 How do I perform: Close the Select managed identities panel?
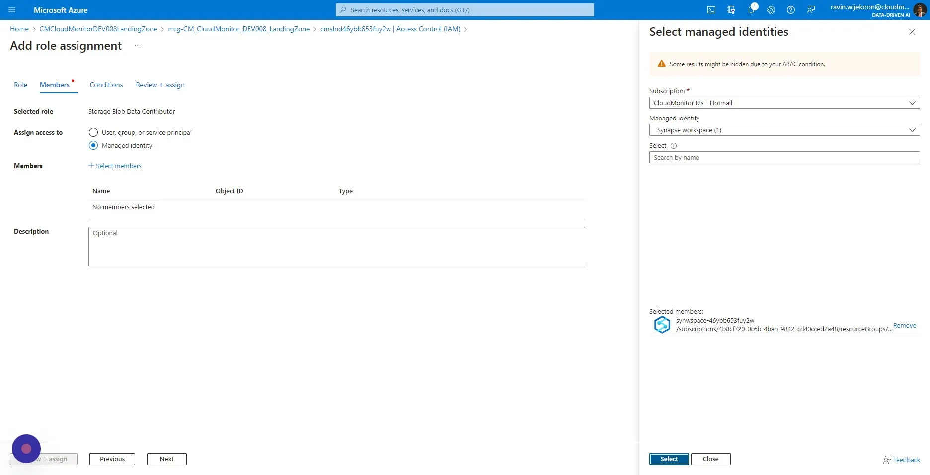click(912, 32)
